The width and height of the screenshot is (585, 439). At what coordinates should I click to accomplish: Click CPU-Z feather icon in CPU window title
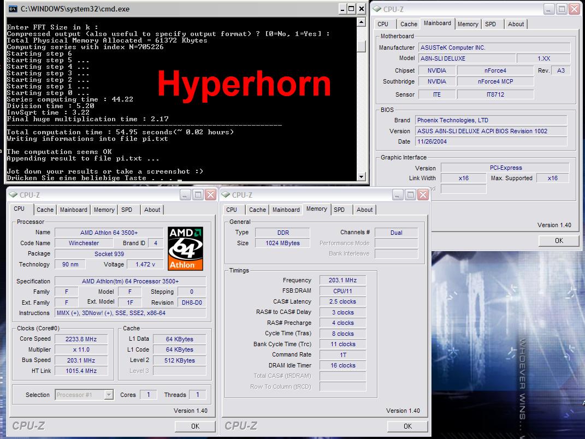[x=14, y=194]
